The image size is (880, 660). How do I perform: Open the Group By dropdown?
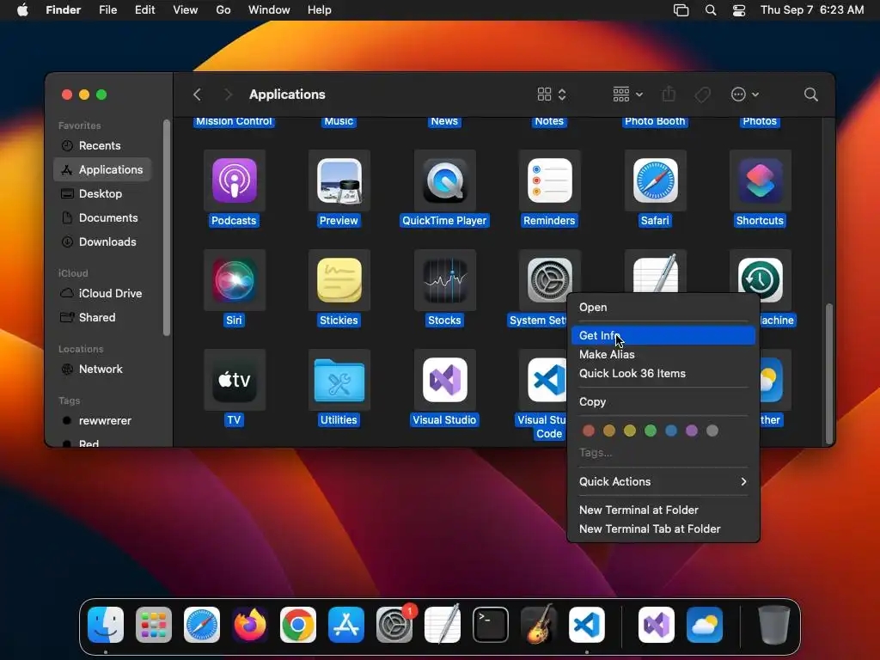click(x=628, y=95)
